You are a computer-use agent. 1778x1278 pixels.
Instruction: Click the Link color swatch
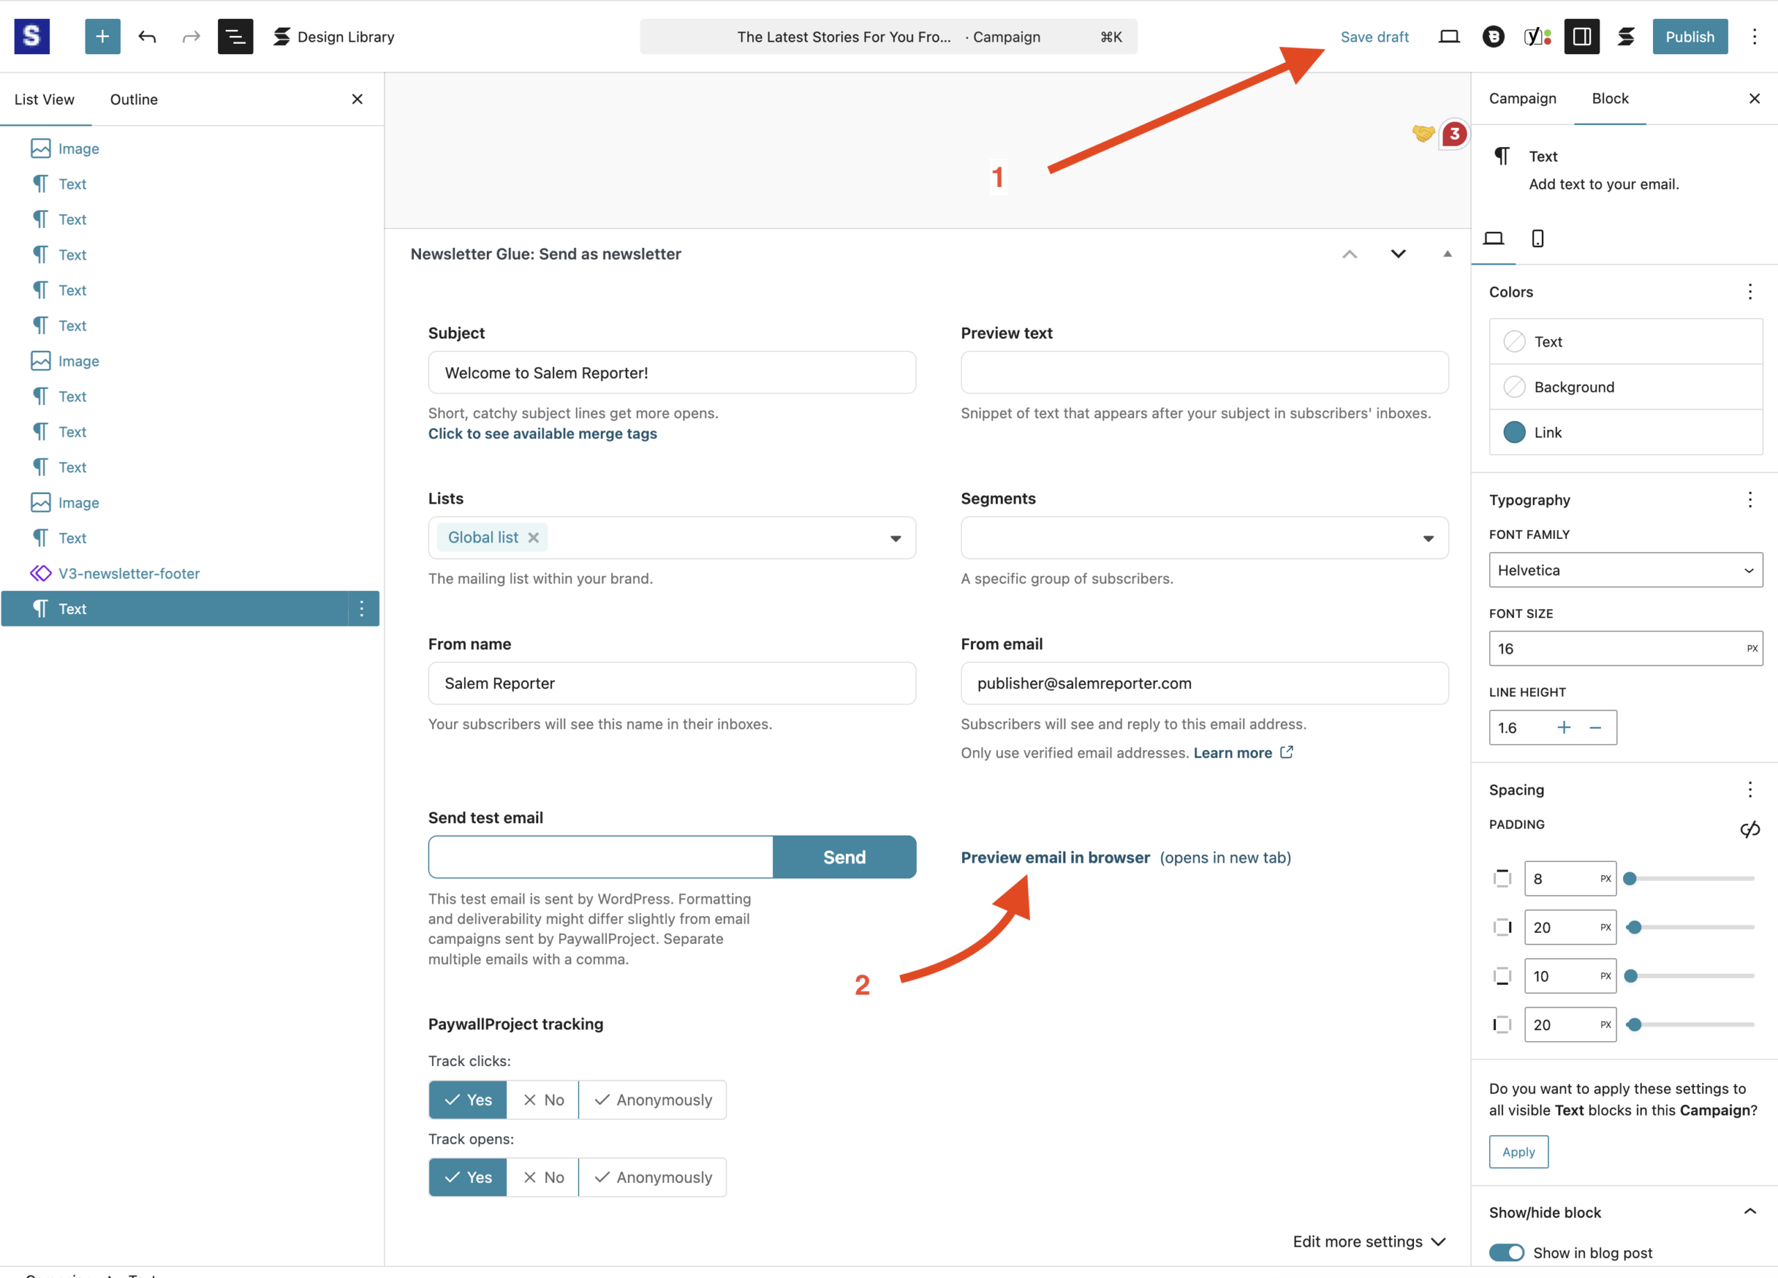[x=1514, y=432]
